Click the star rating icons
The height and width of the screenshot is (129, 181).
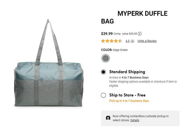pos(112,41)
